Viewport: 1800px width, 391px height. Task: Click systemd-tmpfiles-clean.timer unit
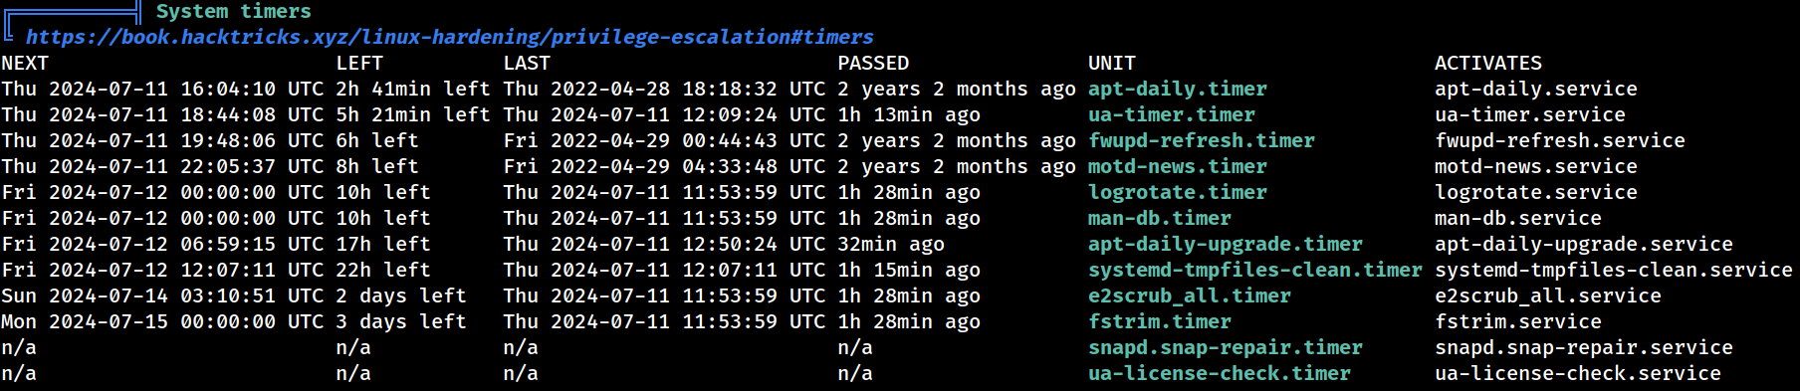[x=1255, y=270]
